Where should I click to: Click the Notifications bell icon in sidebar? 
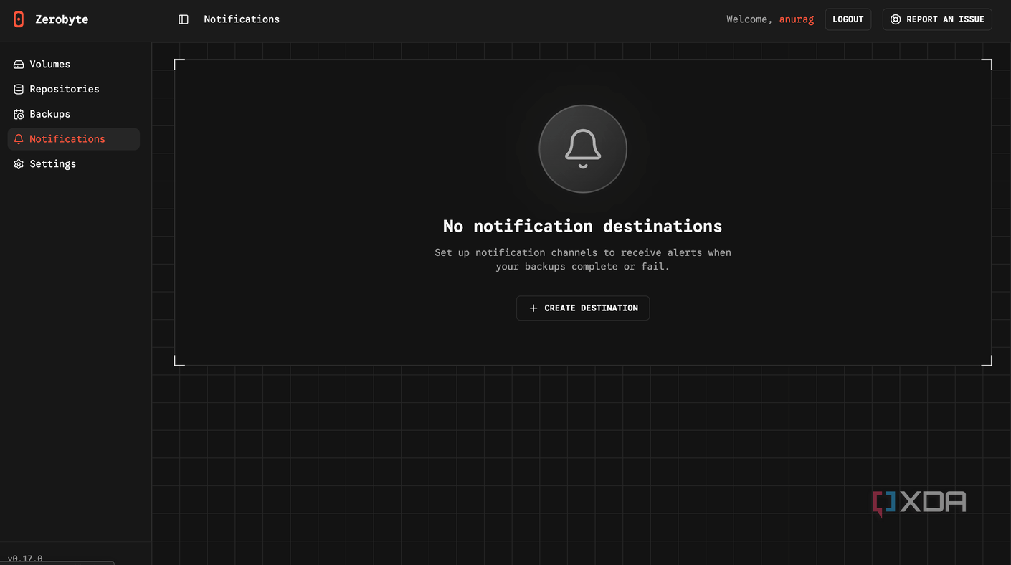click(19, 139)
